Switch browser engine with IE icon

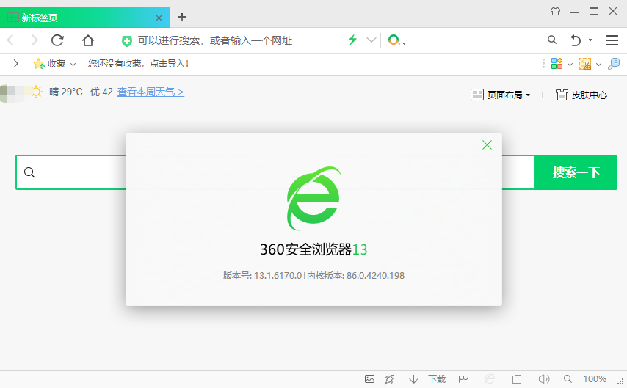[x=490, y=378]
